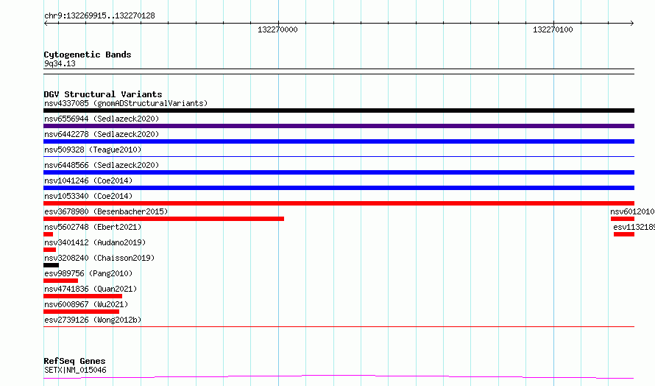Screen dimensions: 655x386
Task: Click the left arrowhead of the ruler
Action: coord(46,23)
